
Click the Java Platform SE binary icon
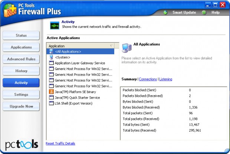(x=51, y=92)
